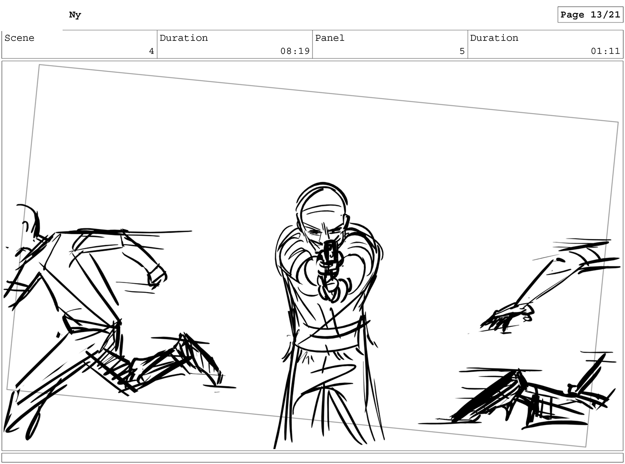Select the Panel header label
625x464 pixels.
[330, 38]
